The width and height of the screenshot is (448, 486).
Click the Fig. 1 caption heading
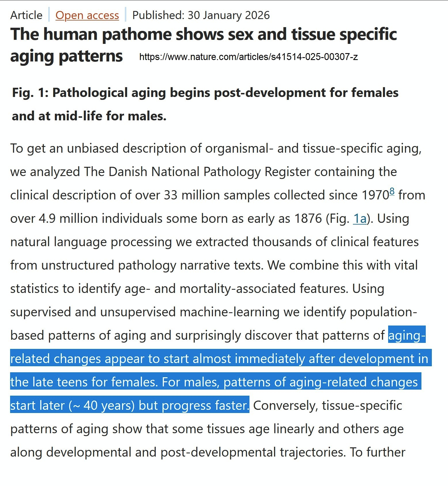click(x=205, y=104)
